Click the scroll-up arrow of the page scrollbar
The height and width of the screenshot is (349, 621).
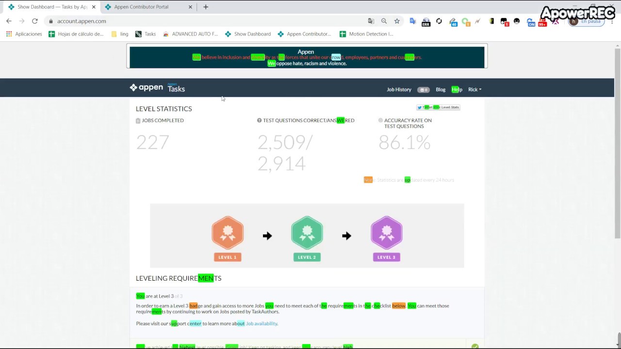coord(617,45)
